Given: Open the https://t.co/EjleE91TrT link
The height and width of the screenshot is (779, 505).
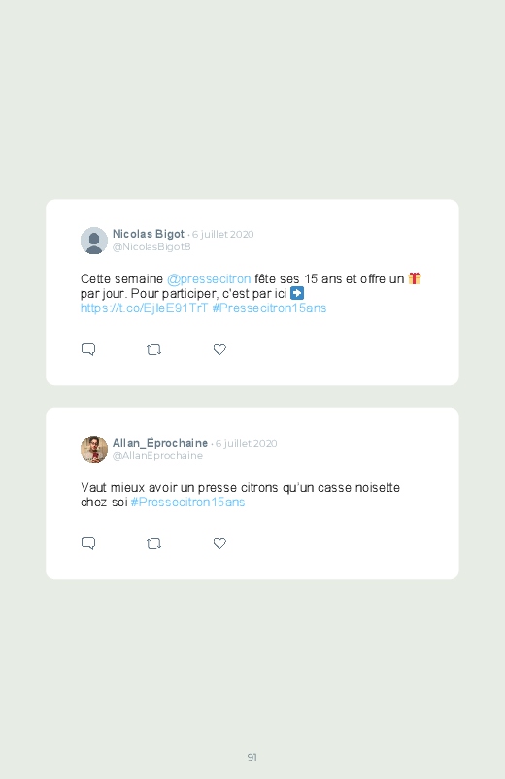Looking at the screenshot, I should [x=144, y=308].
